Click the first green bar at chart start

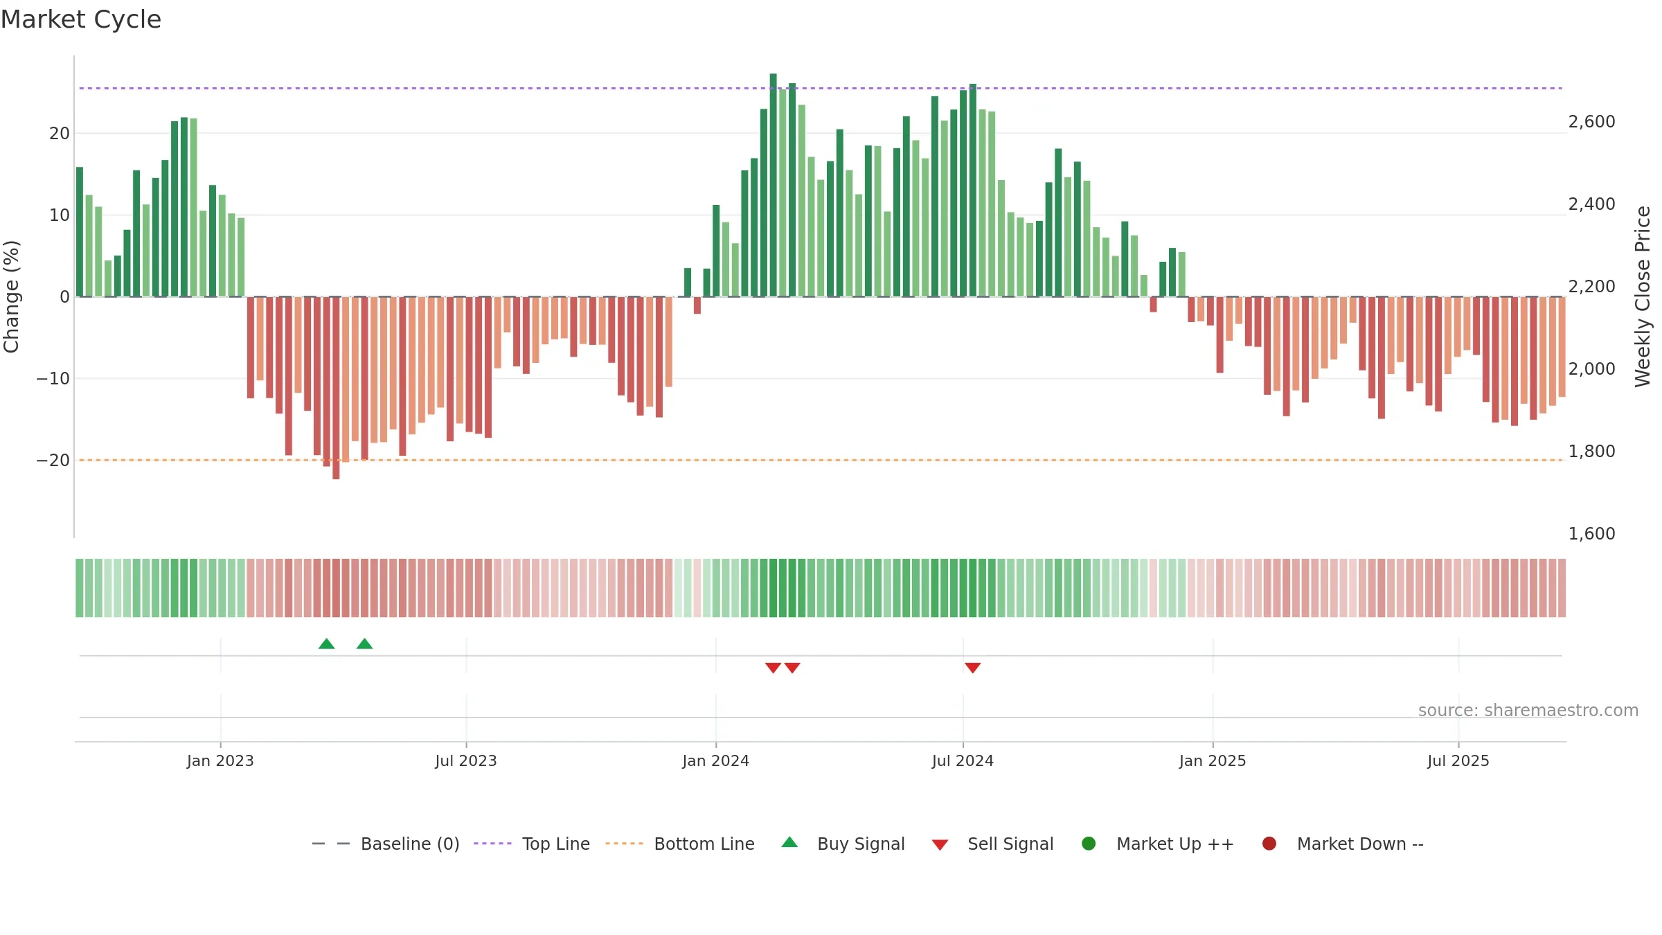[80, 232]
